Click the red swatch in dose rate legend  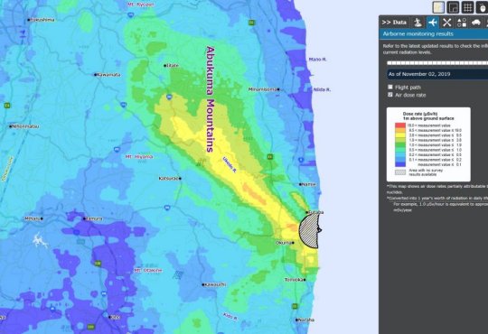point(400,125)
